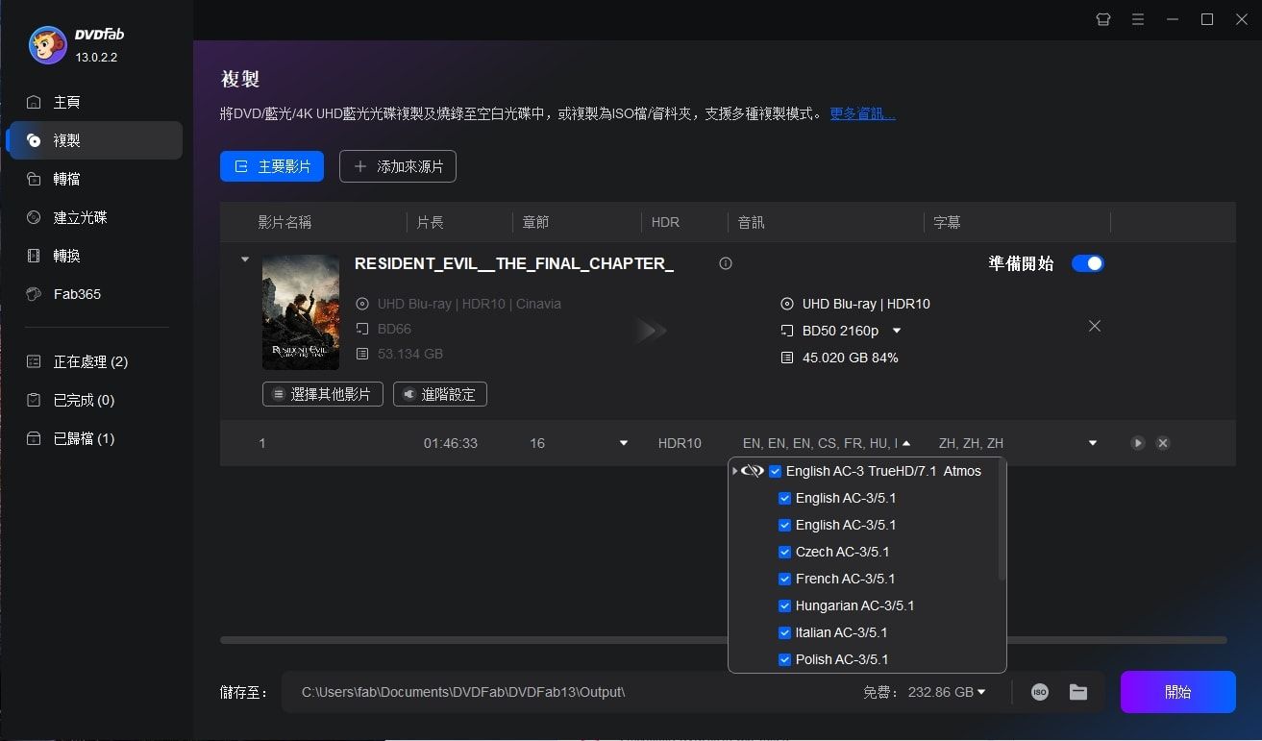Click the finished tasks icon beside 已完成

34,400
